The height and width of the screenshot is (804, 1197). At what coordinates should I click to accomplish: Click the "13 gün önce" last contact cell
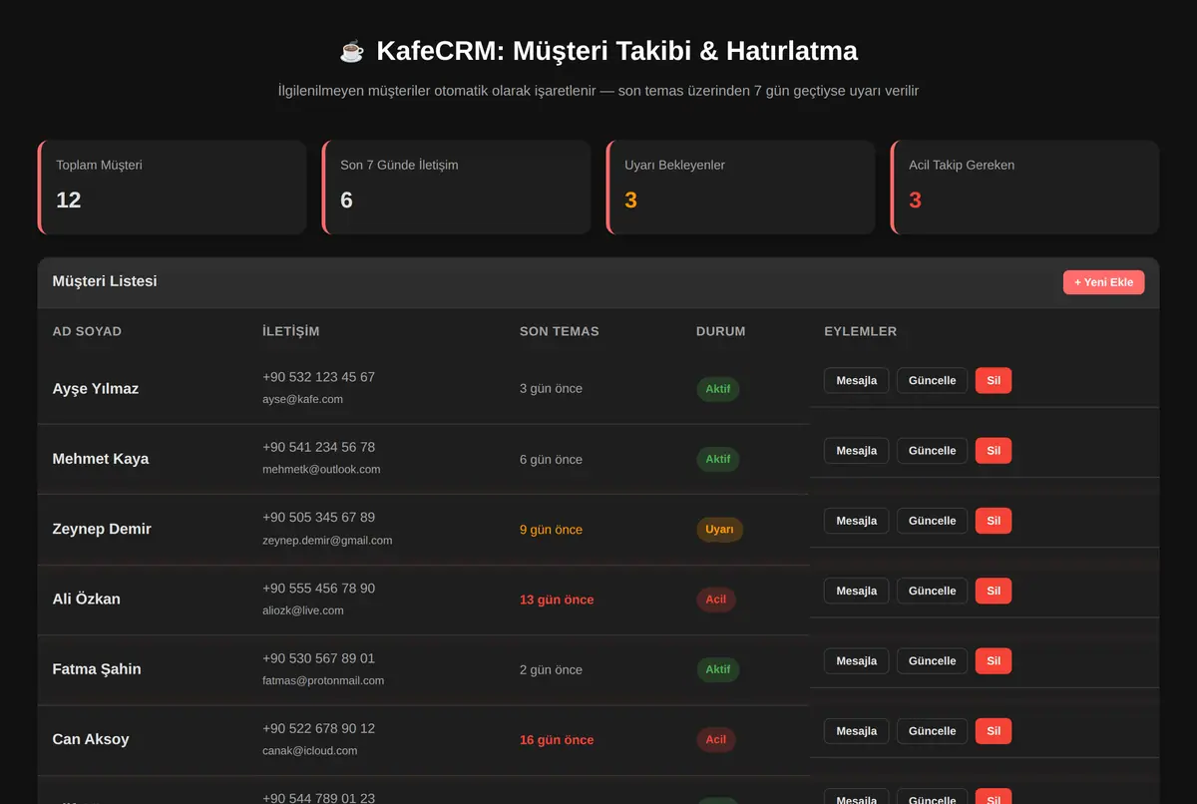557,600
